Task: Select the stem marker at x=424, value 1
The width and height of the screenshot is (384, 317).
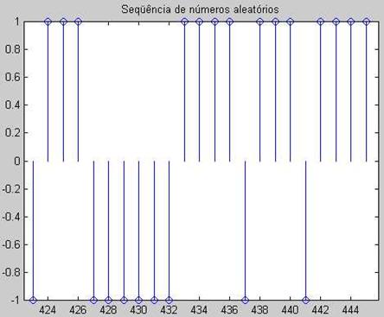Action: pos(48,22)
